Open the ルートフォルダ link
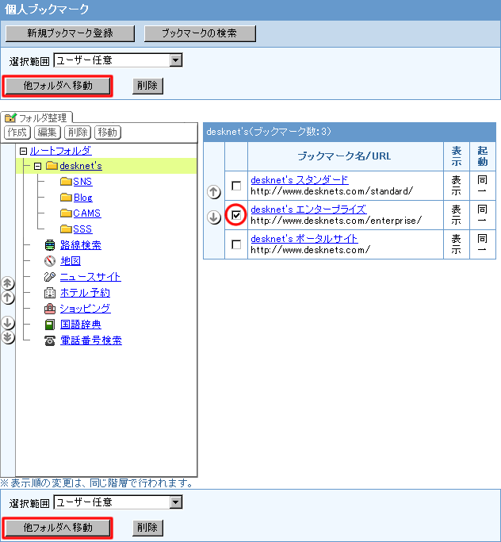Image resolution: width=501 pixels, height=542 pixels. click(x=61, y=151)
